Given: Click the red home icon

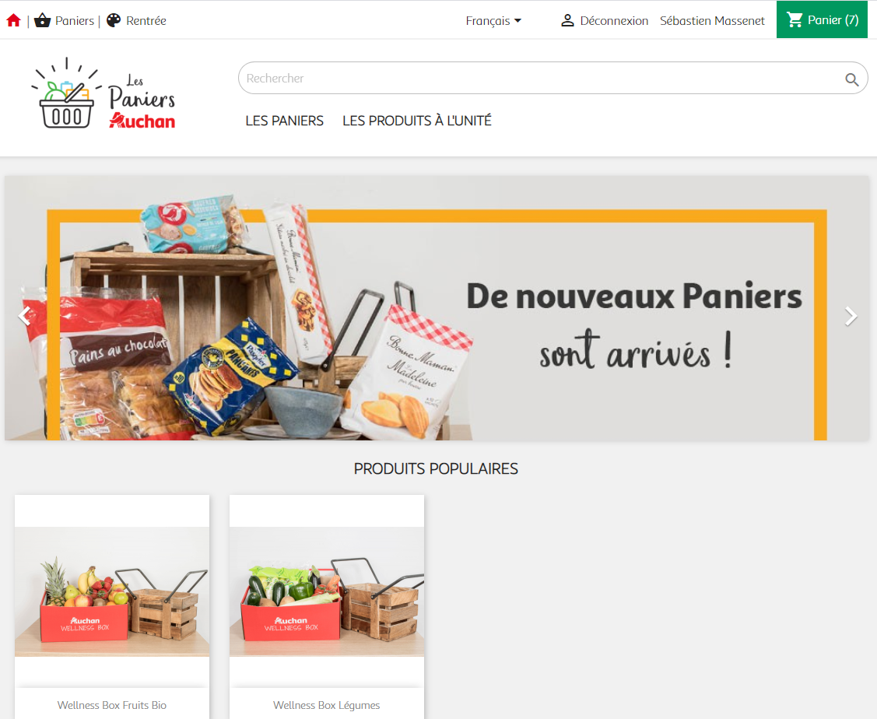Looking at the screenshot, I should tap(13, 21).
